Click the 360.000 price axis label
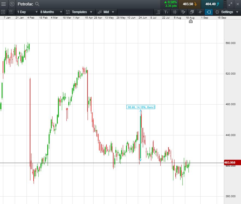 click(x=230, y=196)
